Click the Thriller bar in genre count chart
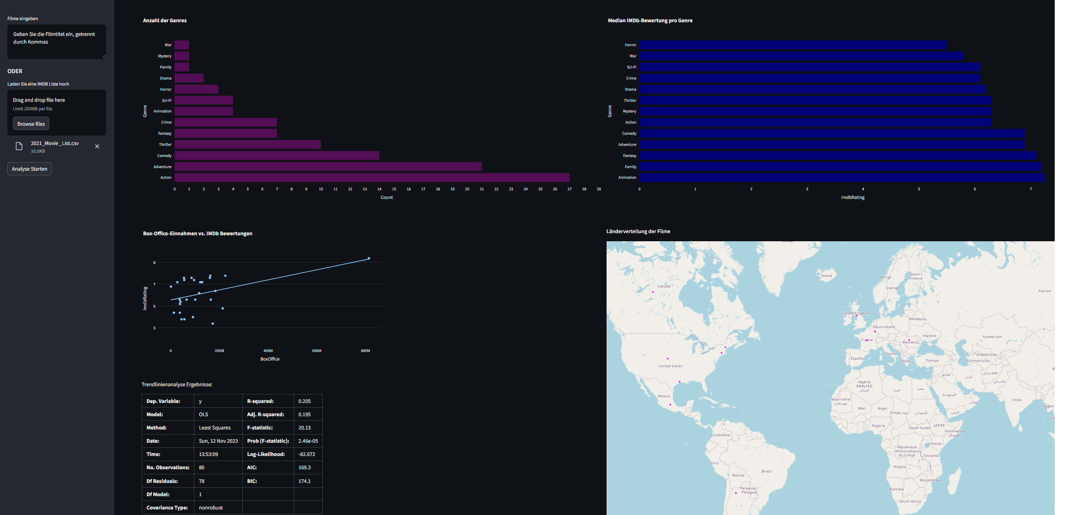The height and width of the screenshot is (515, 1071). 247,145
